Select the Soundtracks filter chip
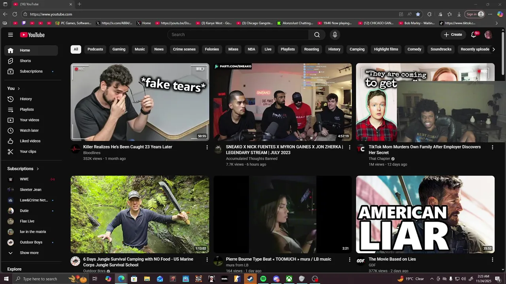The width and height of the screenshot is (506, 284). [441, 49]
